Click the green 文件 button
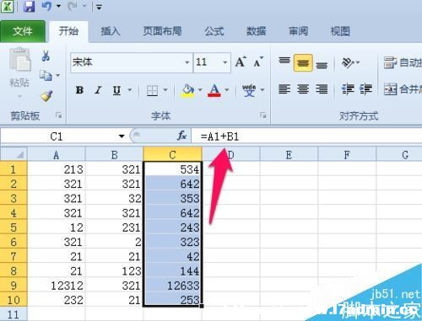Viewport: 422px width, 321px height. coord(23,31)
